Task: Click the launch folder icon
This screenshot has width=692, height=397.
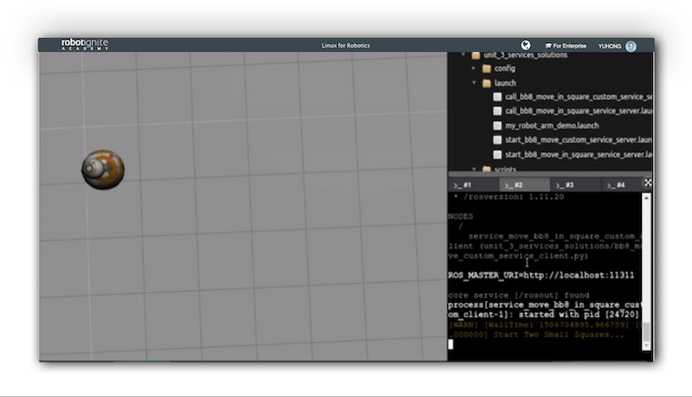Action: (487, 83)
